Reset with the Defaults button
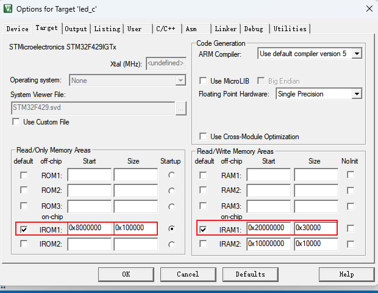 pyautogui.click(x=250, y=275)
